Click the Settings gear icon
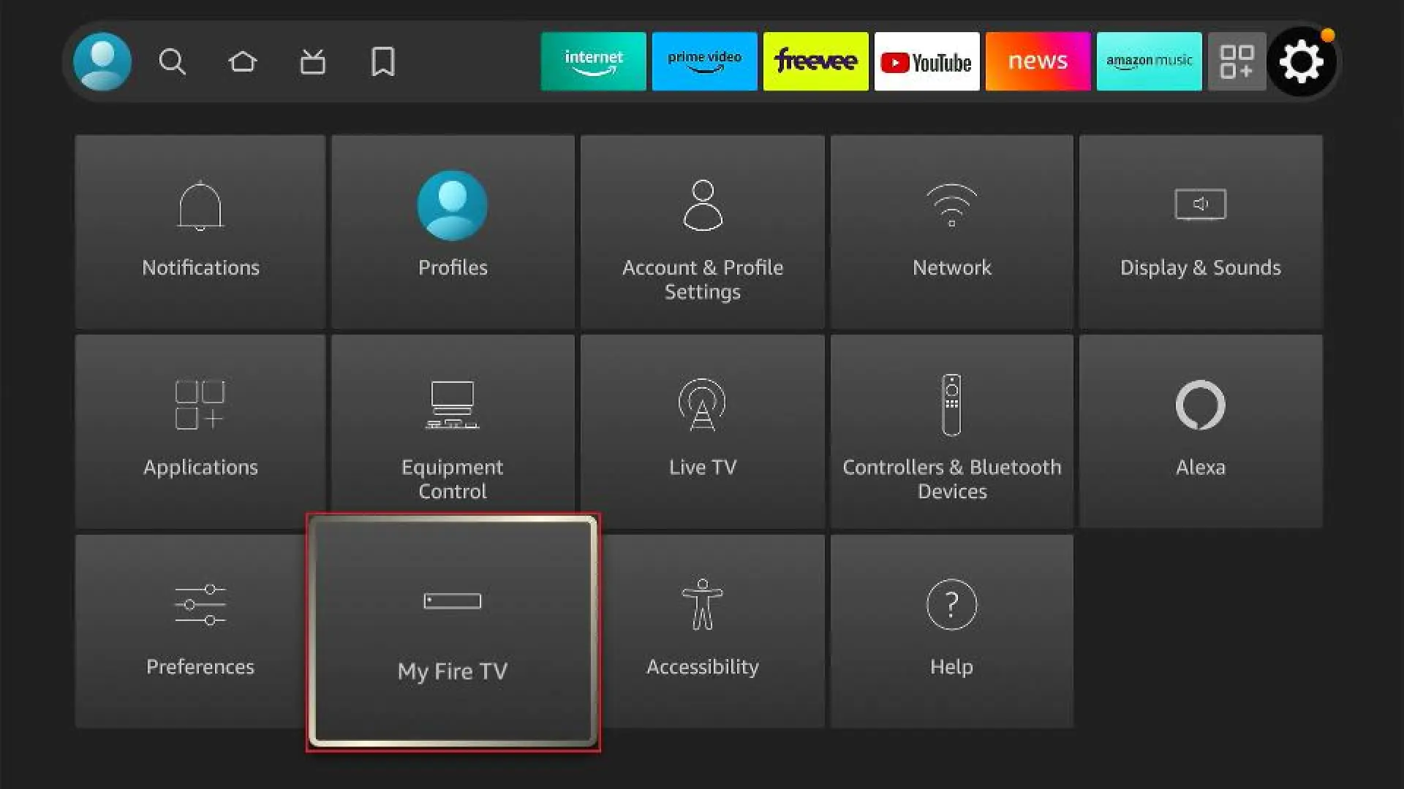This screenshot has width=1404, height=789. coord(1303,61)
